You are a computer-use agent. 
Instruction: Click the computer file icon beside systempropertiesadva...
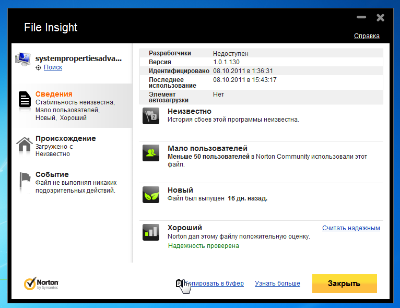coord(23,60)
